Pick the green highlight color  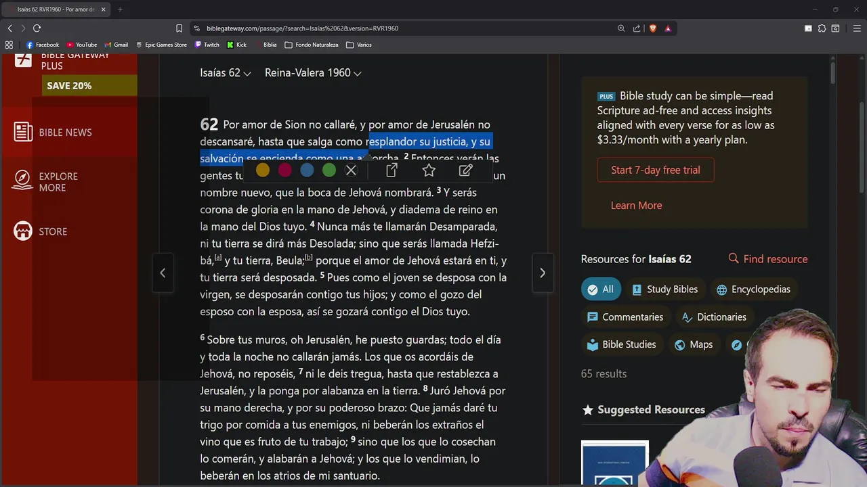[x=329, y=170]
